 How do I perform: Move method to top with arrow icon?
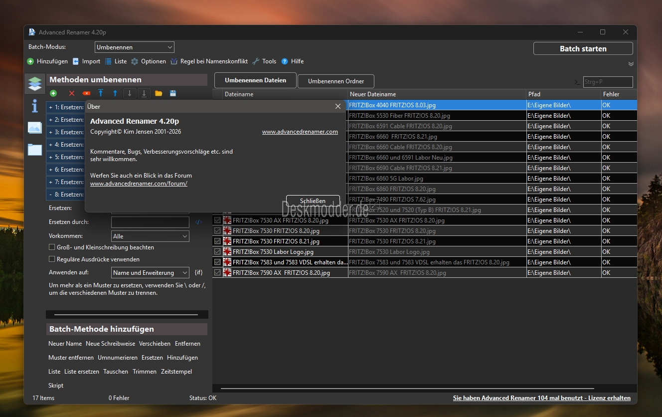101,93
